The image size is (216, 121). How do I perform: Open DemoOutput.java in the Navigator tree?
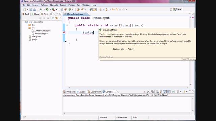click(41, 31)
